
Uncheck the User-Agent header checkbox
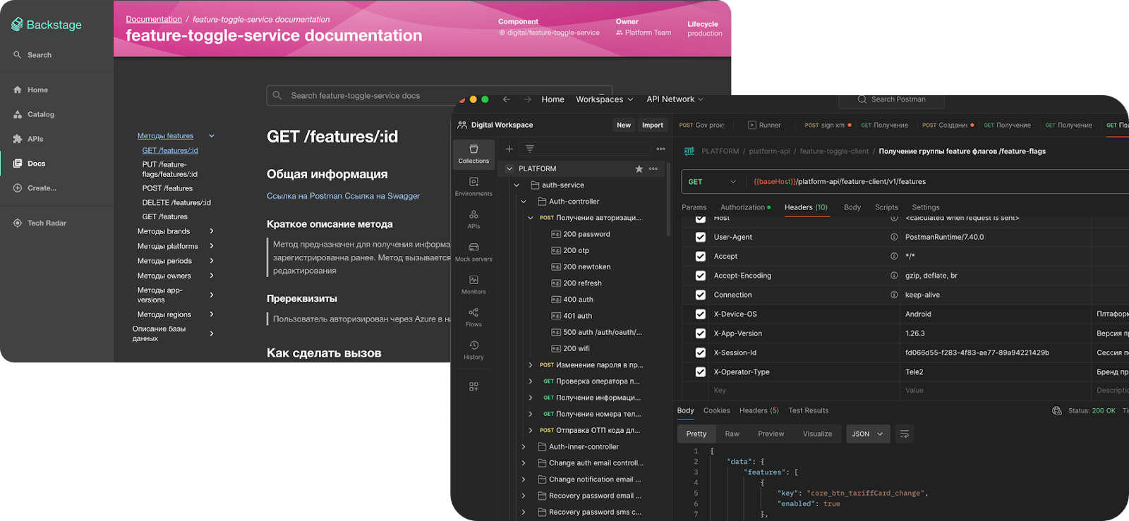tap(701, 237)
